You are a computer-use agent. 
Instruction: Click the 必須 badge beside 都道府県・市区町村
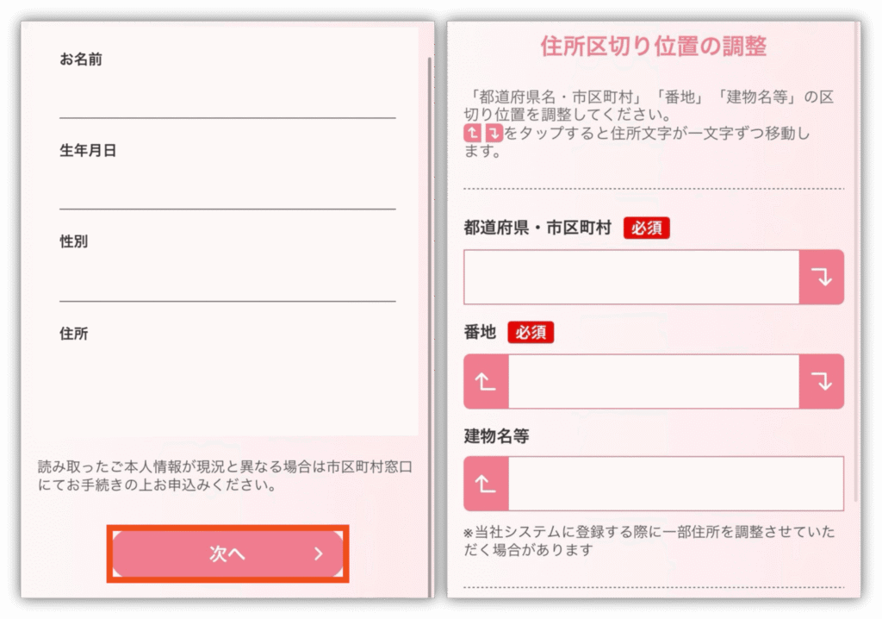point(646,228)
